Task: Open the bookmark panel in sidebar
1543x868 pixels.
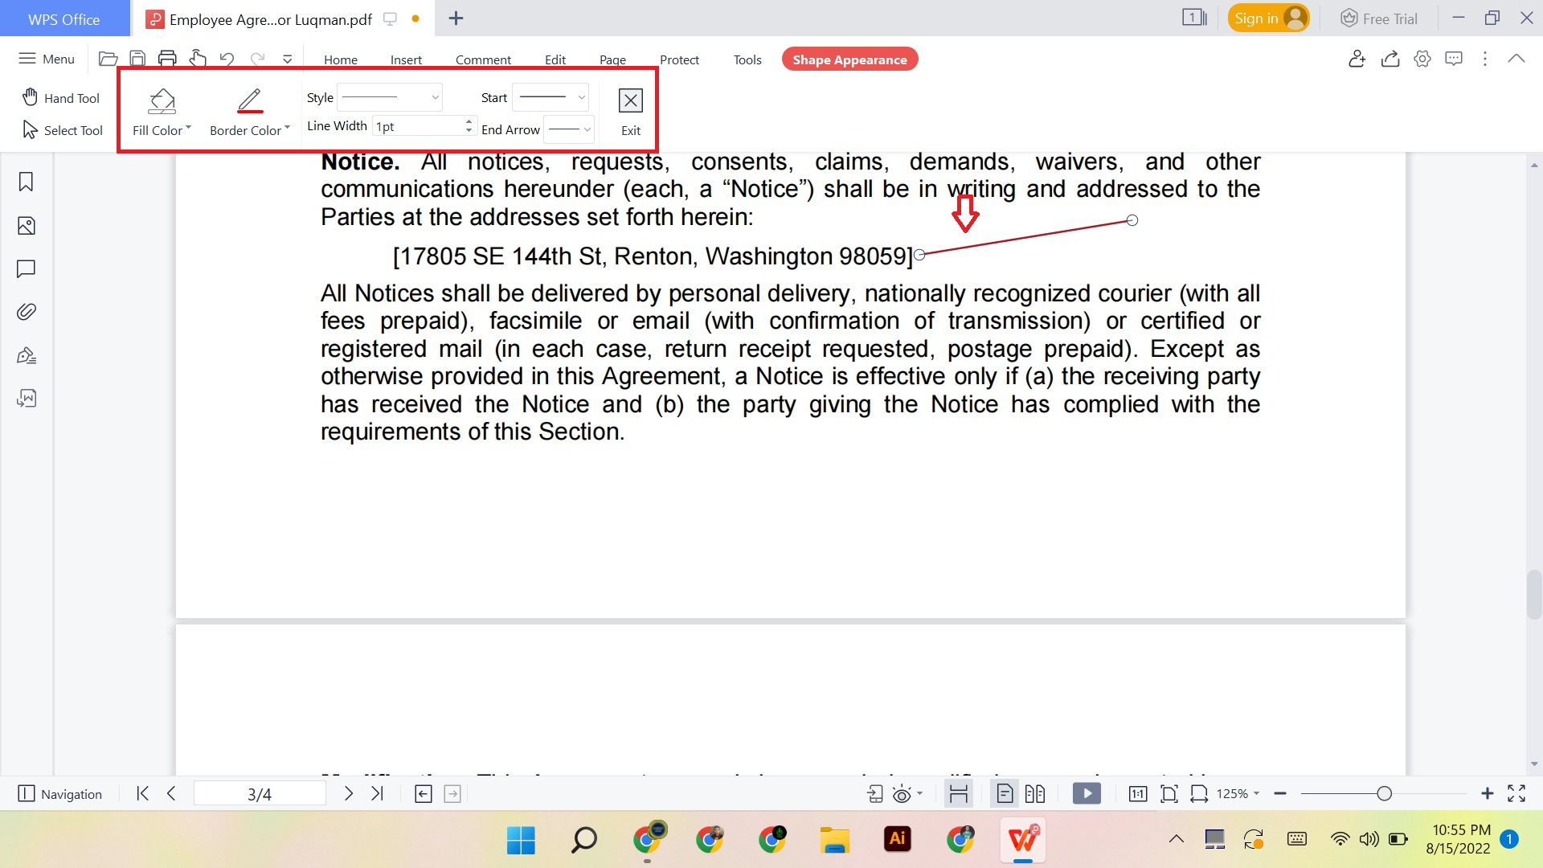Action: 26,182
